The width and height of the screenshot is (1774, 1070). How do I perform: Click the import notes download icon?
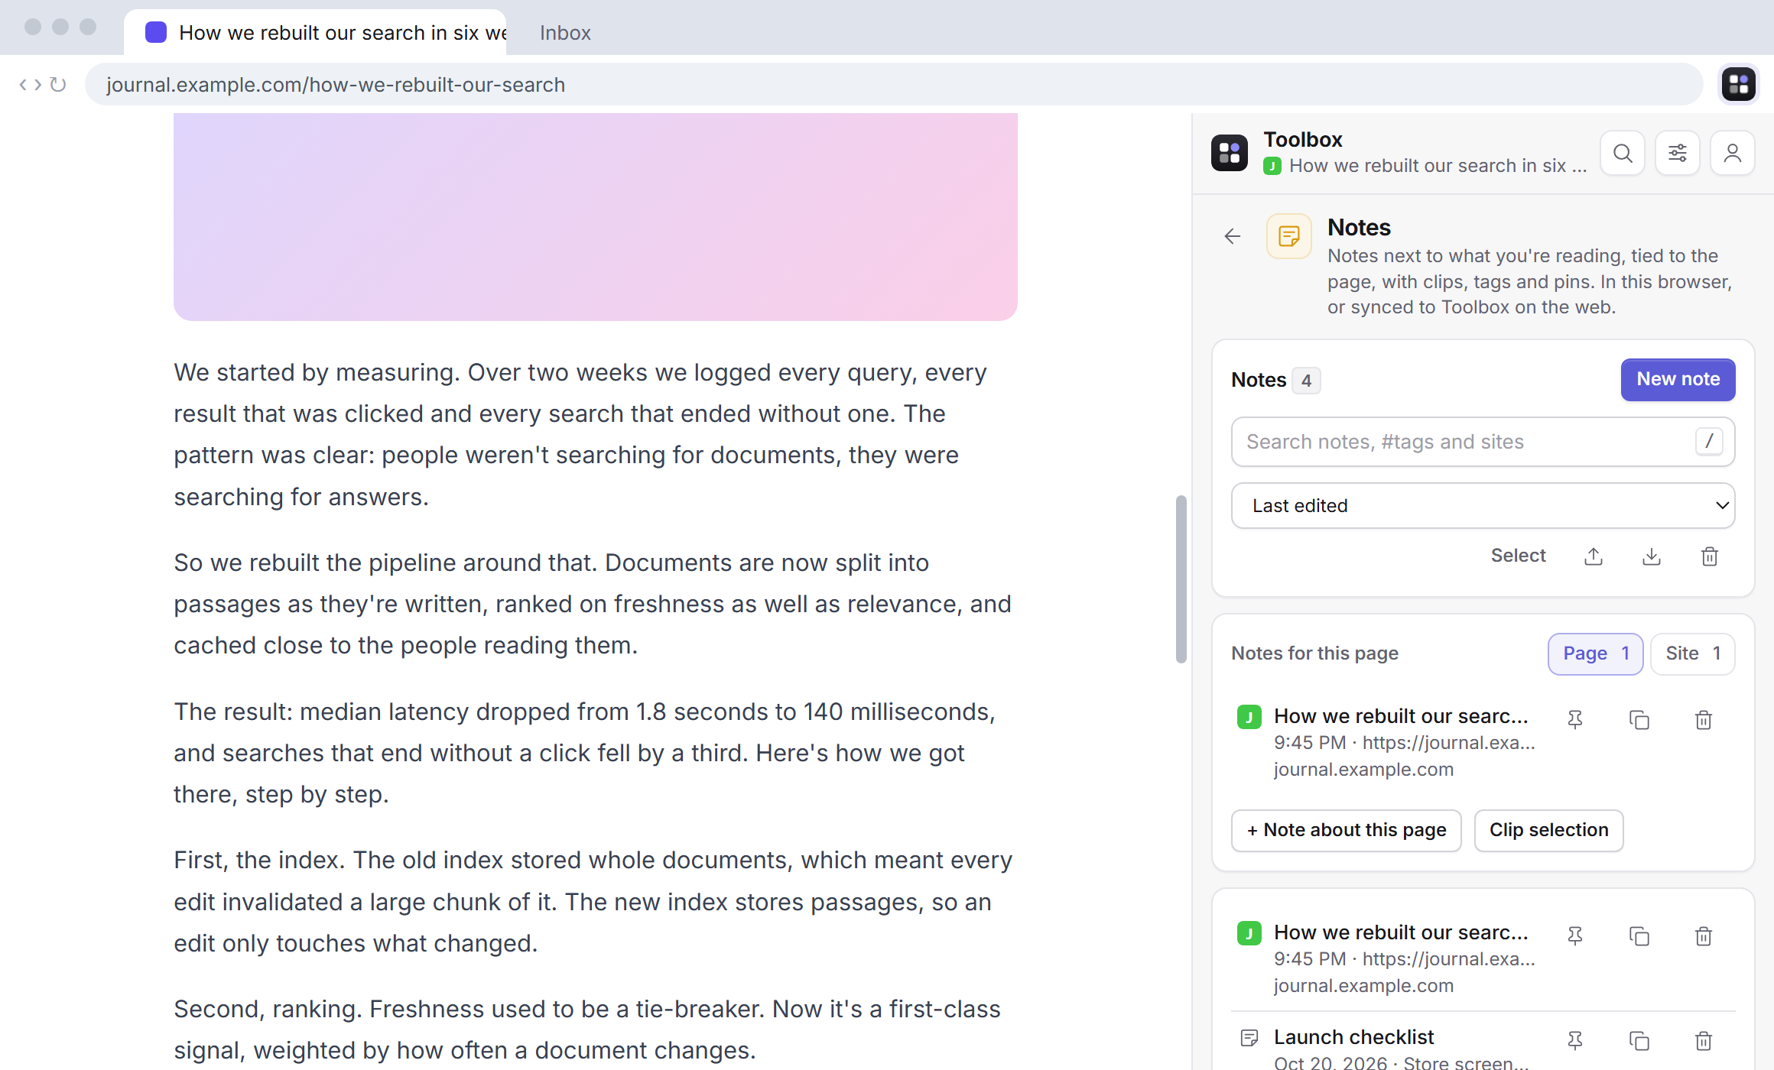(x=1652, y=556)
